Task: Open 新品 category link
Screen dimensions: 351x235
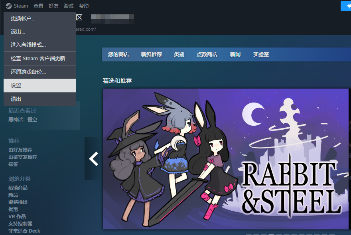Action: pyautogui.click(x=13, y=195)
